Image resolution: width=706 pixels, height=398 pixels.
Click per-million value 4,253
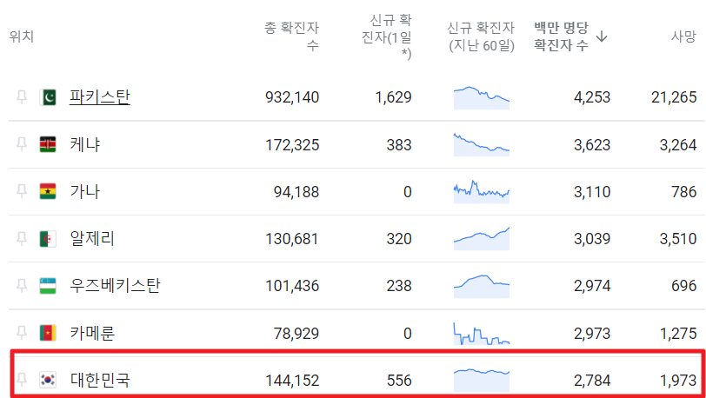[x=592, y=97]
